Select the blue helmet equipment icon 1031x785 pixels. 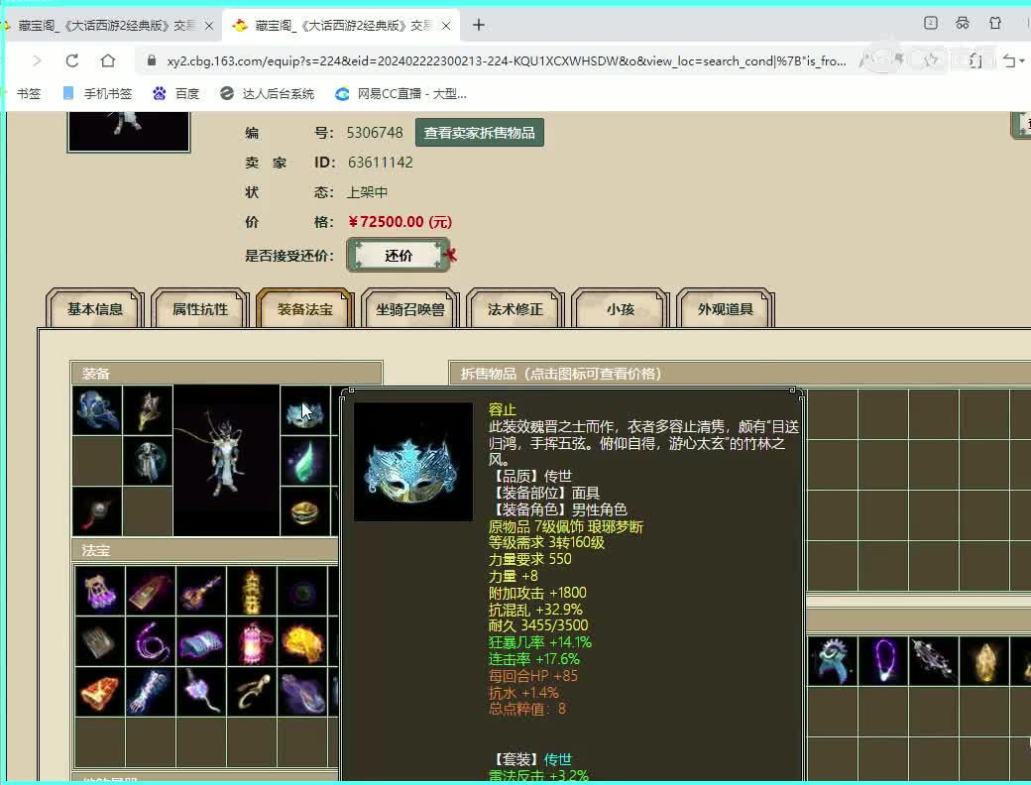pos(97,410)
